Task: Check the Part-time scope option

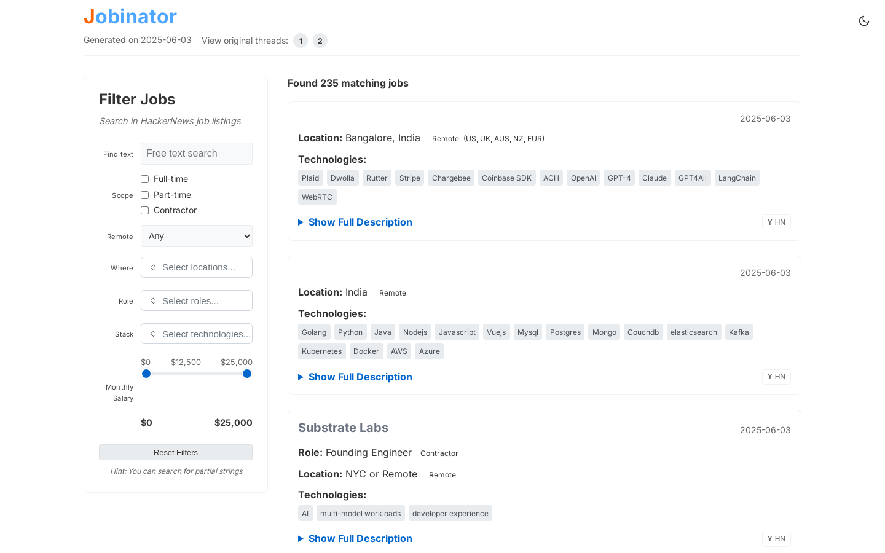Action: tap(145, 195)
